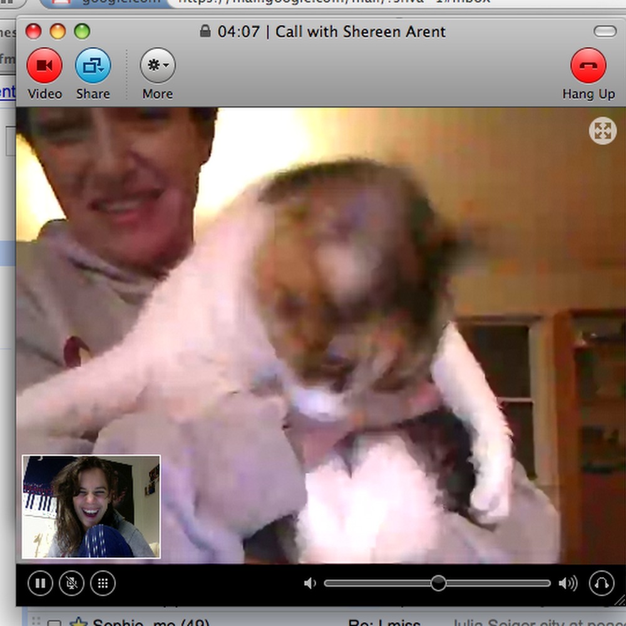Screen dimensions: 626x626
Task: Open the Share screen options
Action: (x=93, y=66)
